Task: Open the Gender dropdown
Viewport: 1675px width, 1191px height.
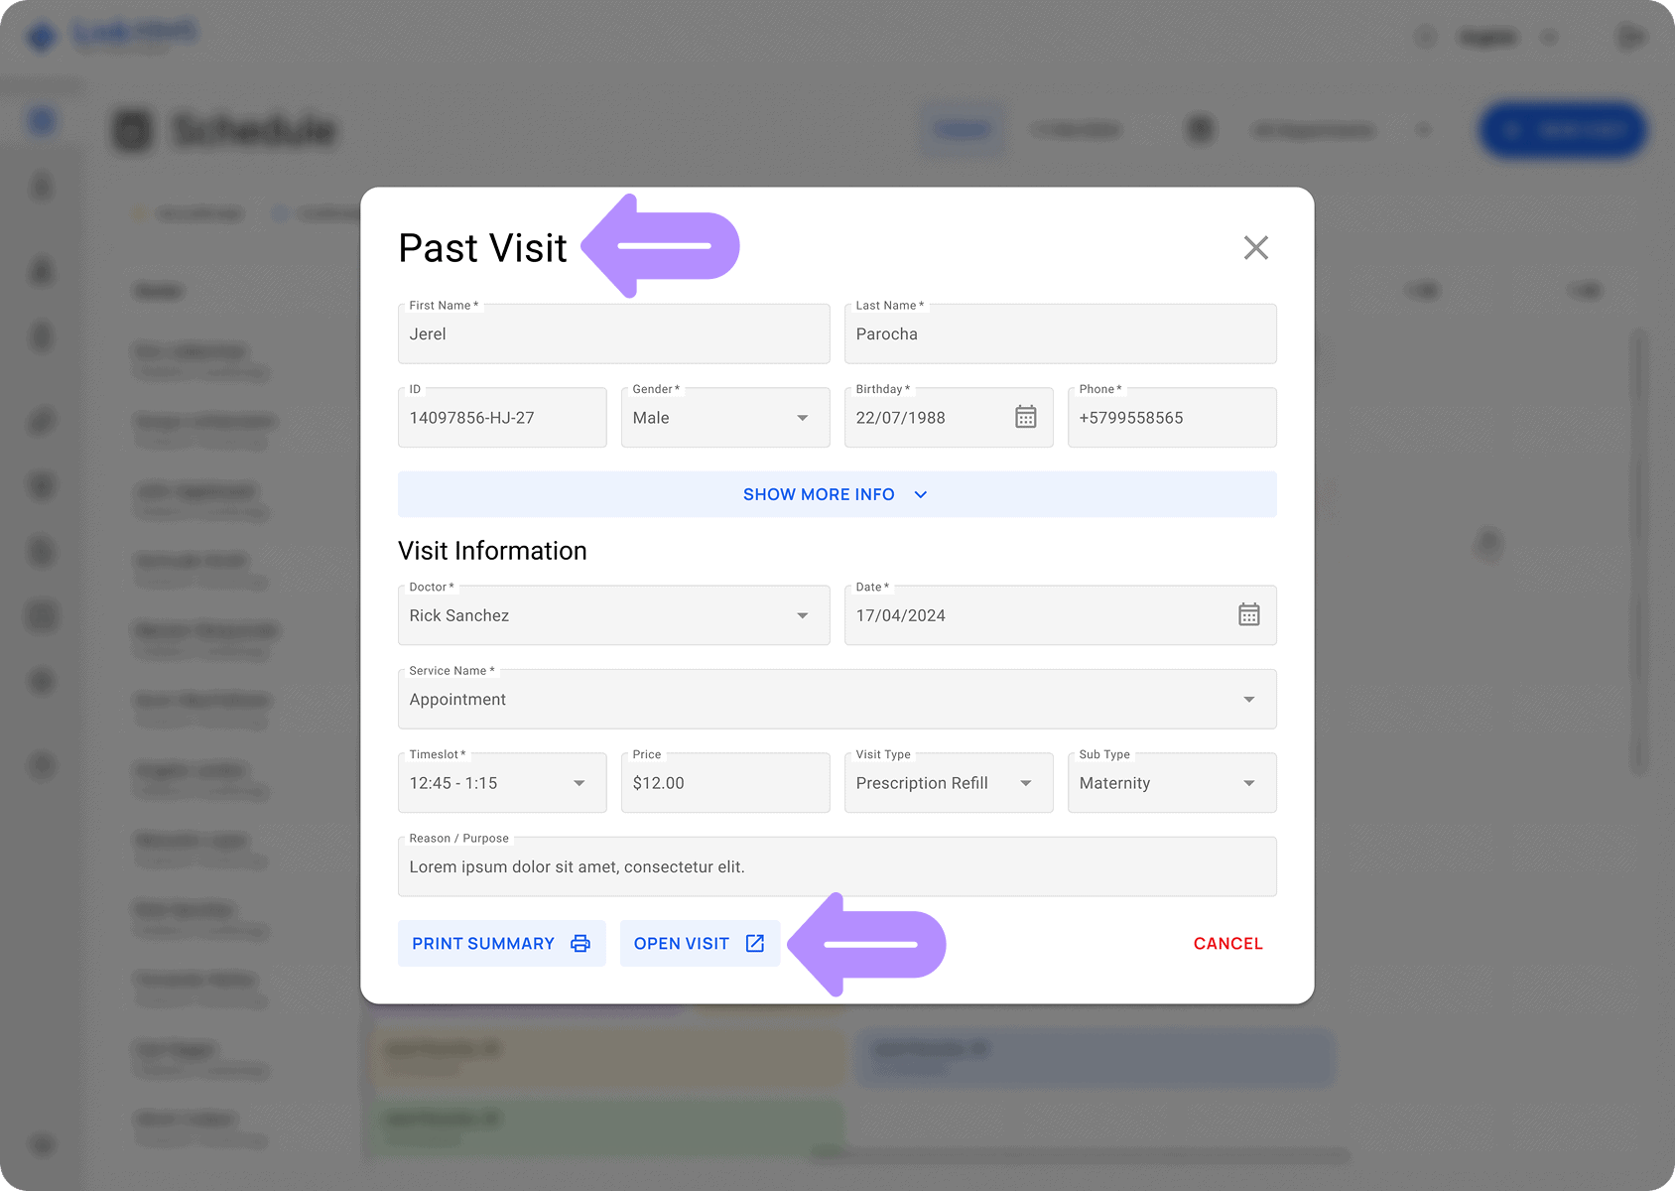Action: click(802, 418)
